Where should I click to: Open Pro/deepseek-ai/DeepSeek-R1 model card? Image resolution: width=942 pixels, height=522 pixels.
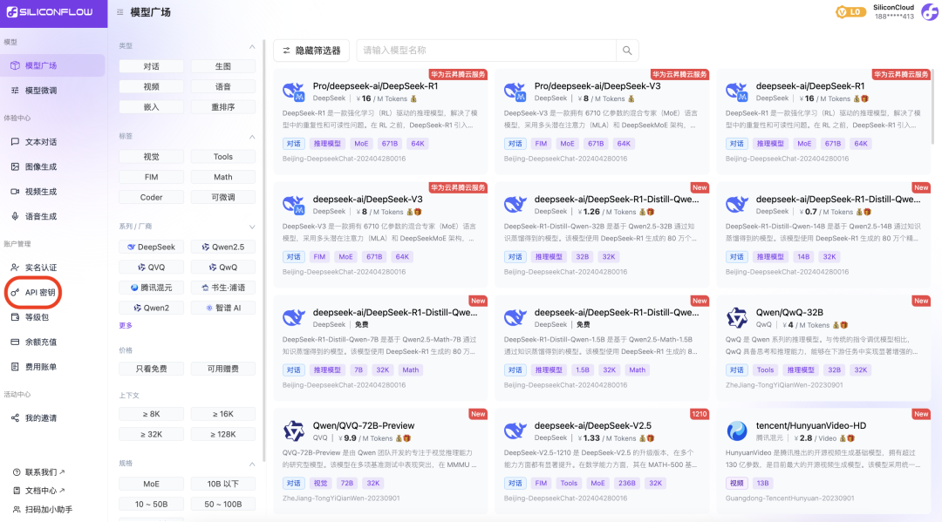(x=381, y=122)
